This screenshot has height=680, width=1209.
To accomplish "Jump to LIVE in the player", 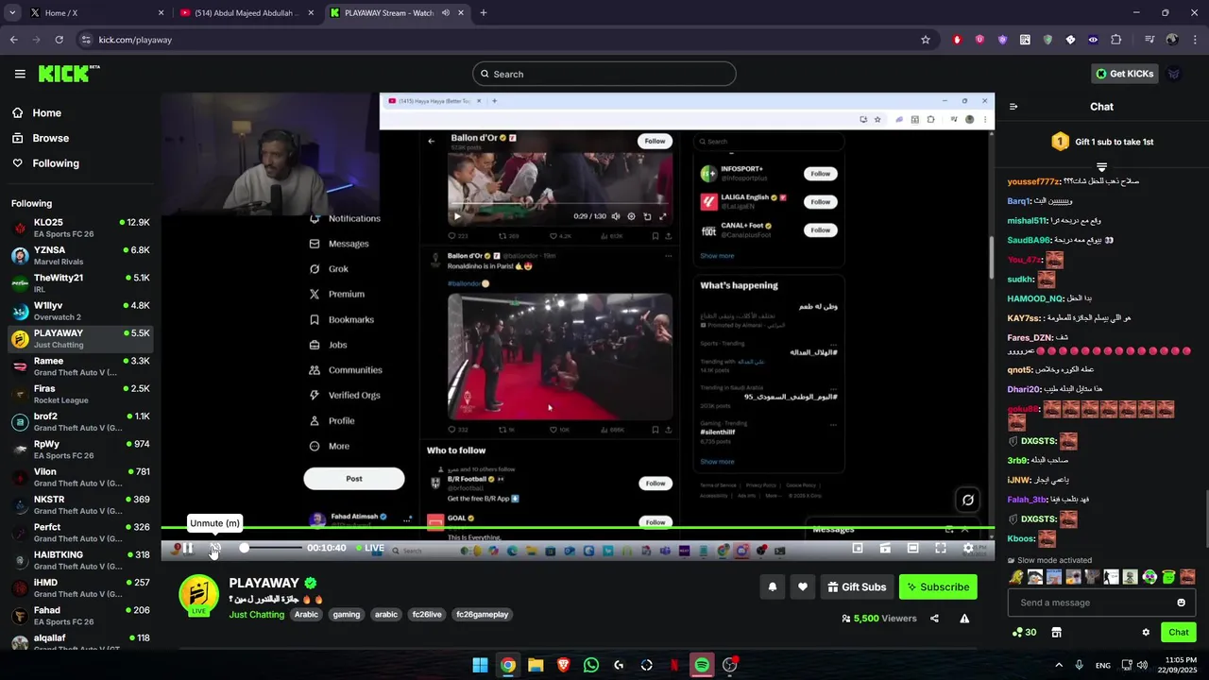I will click(x=369, y=548).
